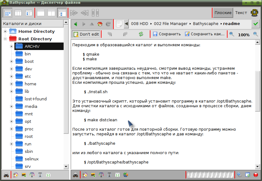Open the 008 HDD breadcrumb
This screenshot has width=262, height=181.
[139, 24]
